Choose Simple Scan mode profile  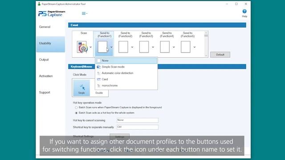(126, 67)
